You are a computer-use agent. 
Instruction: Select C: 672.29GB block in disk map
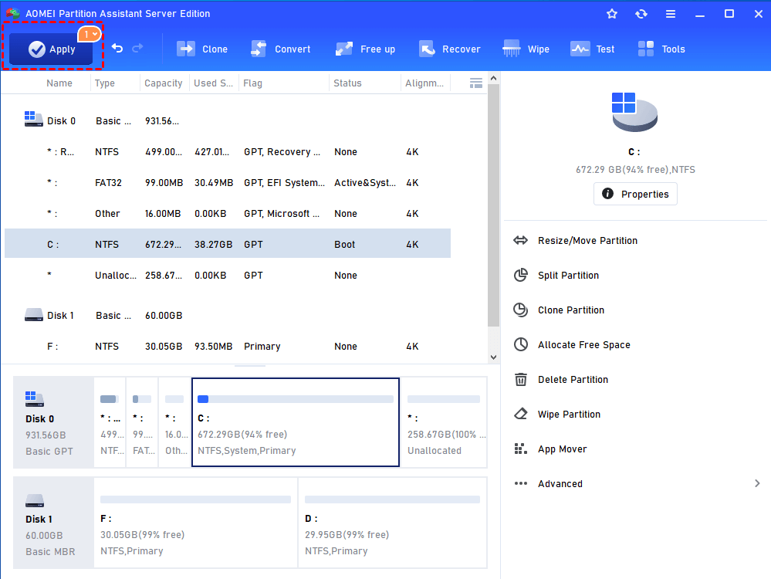296,422
